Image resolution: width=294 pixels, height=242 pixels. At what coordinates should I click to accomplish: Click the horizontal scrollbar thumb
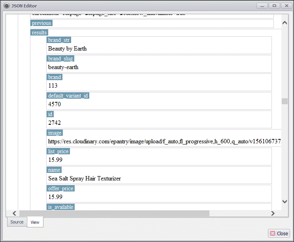(x=114, y=213)
